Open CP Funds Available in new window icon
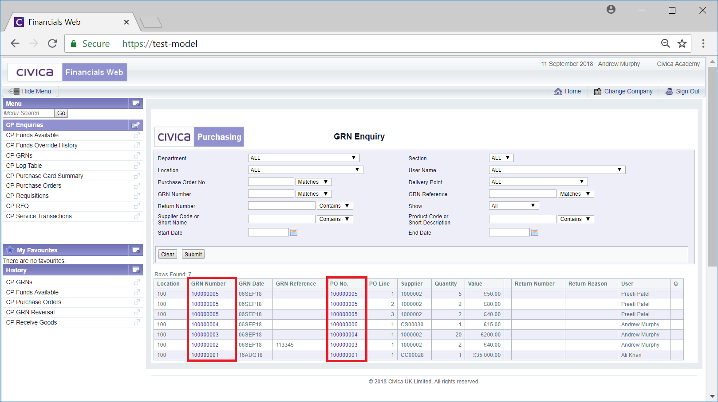 click(x=137, y=135)
